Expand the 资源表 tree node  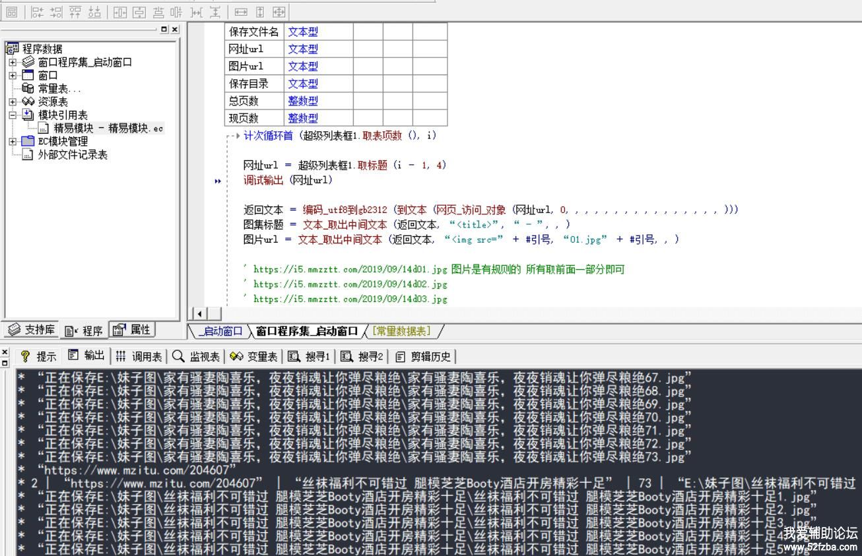(13, 102)
